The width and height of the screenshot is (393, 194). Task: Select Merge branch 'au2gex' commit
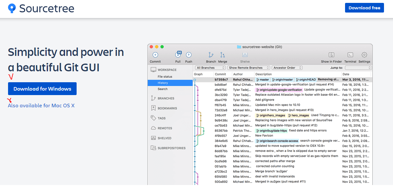283,172
